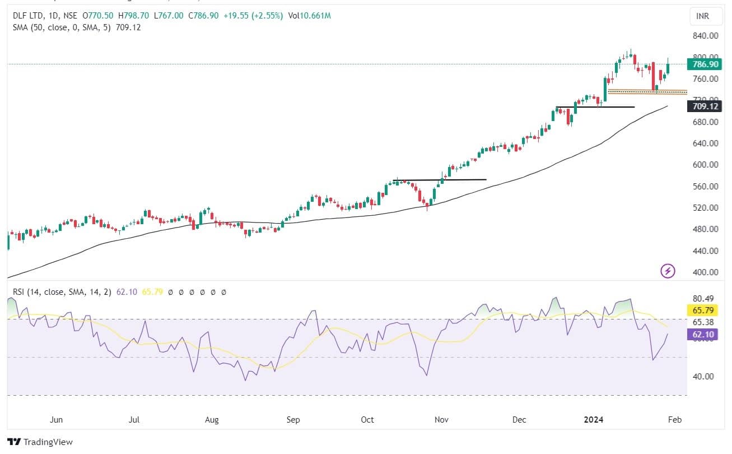Select the black 709.12 SMA price label
The height and width of the screenshot is (454, 732).
tap(706, 106)
